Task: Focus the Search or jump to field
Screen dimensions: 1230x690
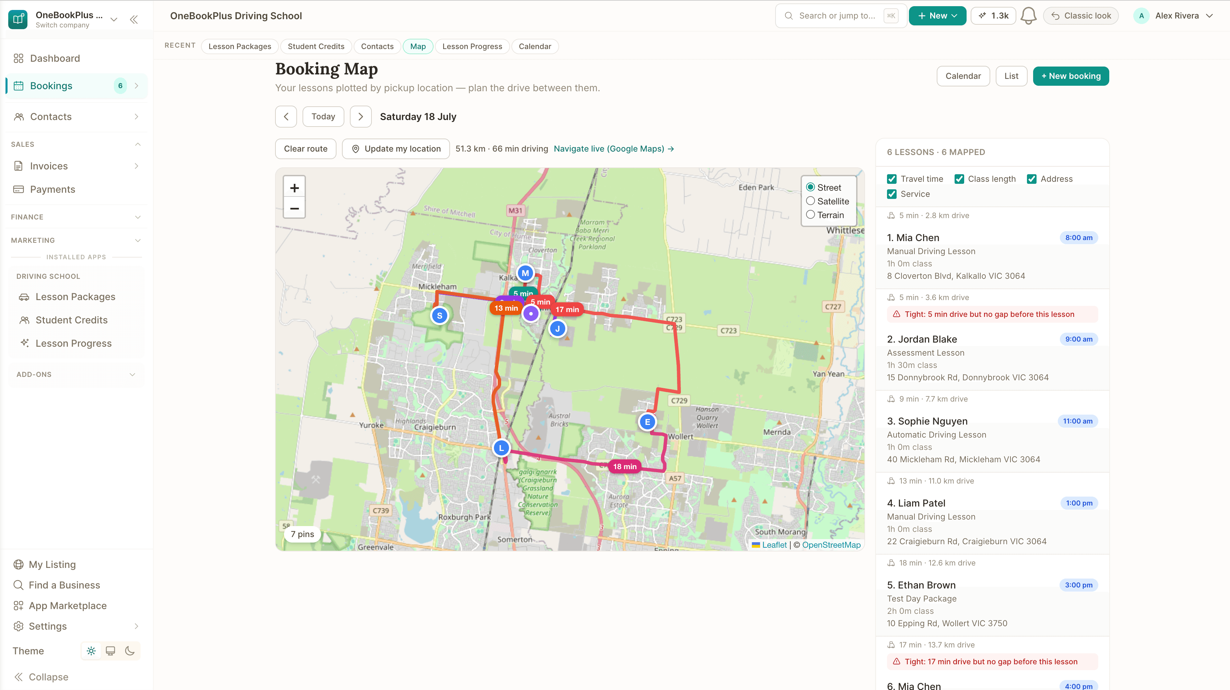Action: tap(841, 16)
